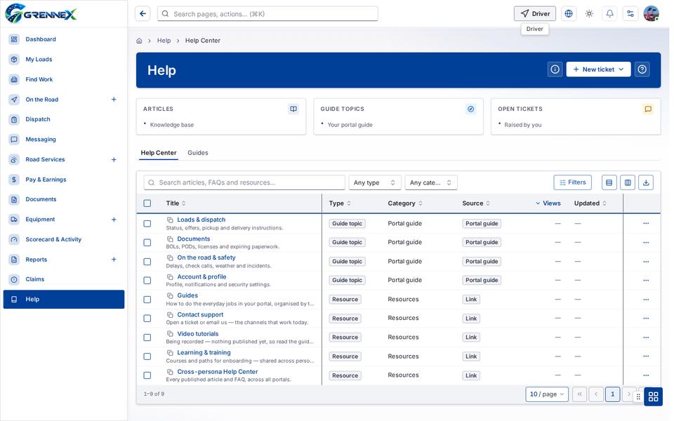This screenshot has height=421, width=674.
Task: Open the Any category filter dropdown
Action: [x=430, y=182]
